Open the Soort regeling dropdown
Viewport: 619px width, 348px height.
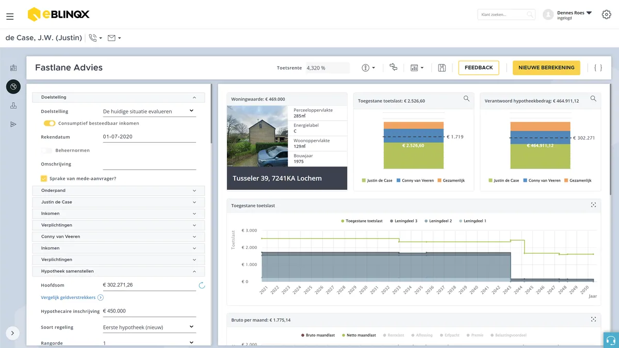[149, 327]
